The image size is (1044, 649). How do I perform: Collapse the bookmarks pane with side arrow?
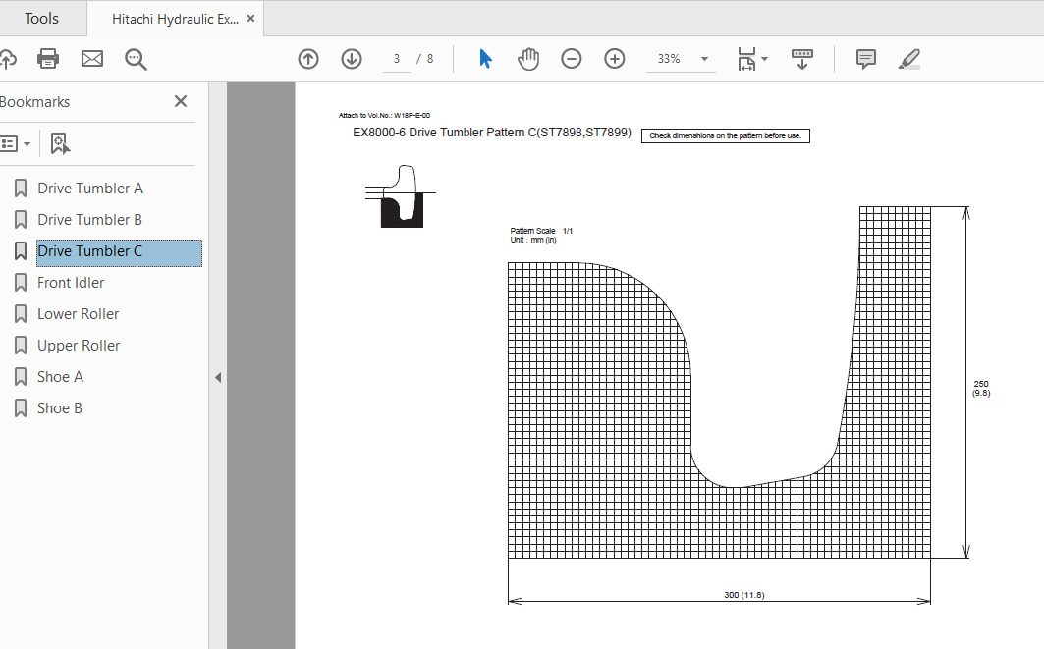coord(218,377)
